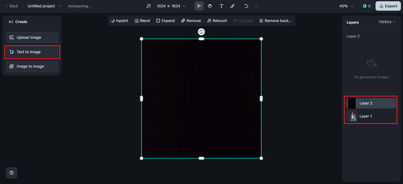Click the bottom-left corner handle of canvas
The width and height of the screenshot is (403, 184).
141,158
